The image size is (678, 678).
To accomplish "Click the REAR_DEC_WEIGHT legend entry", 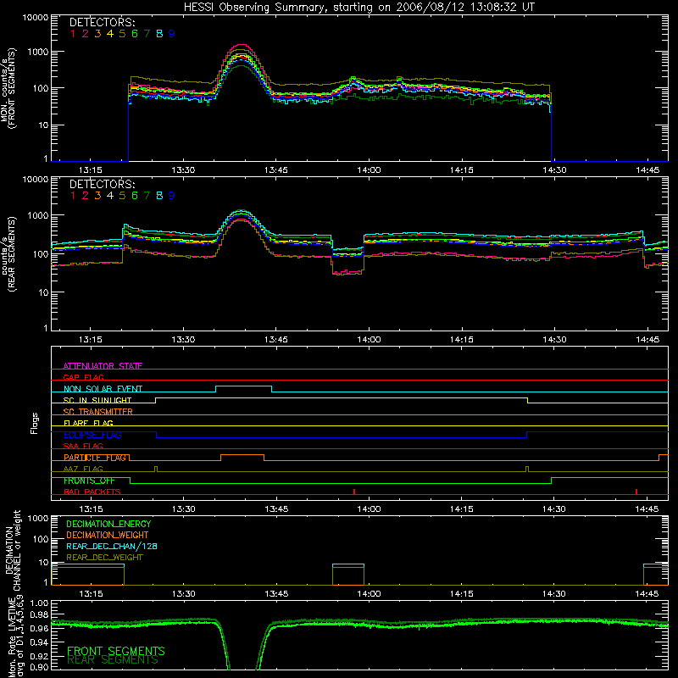I will click(x=104, y=558).
